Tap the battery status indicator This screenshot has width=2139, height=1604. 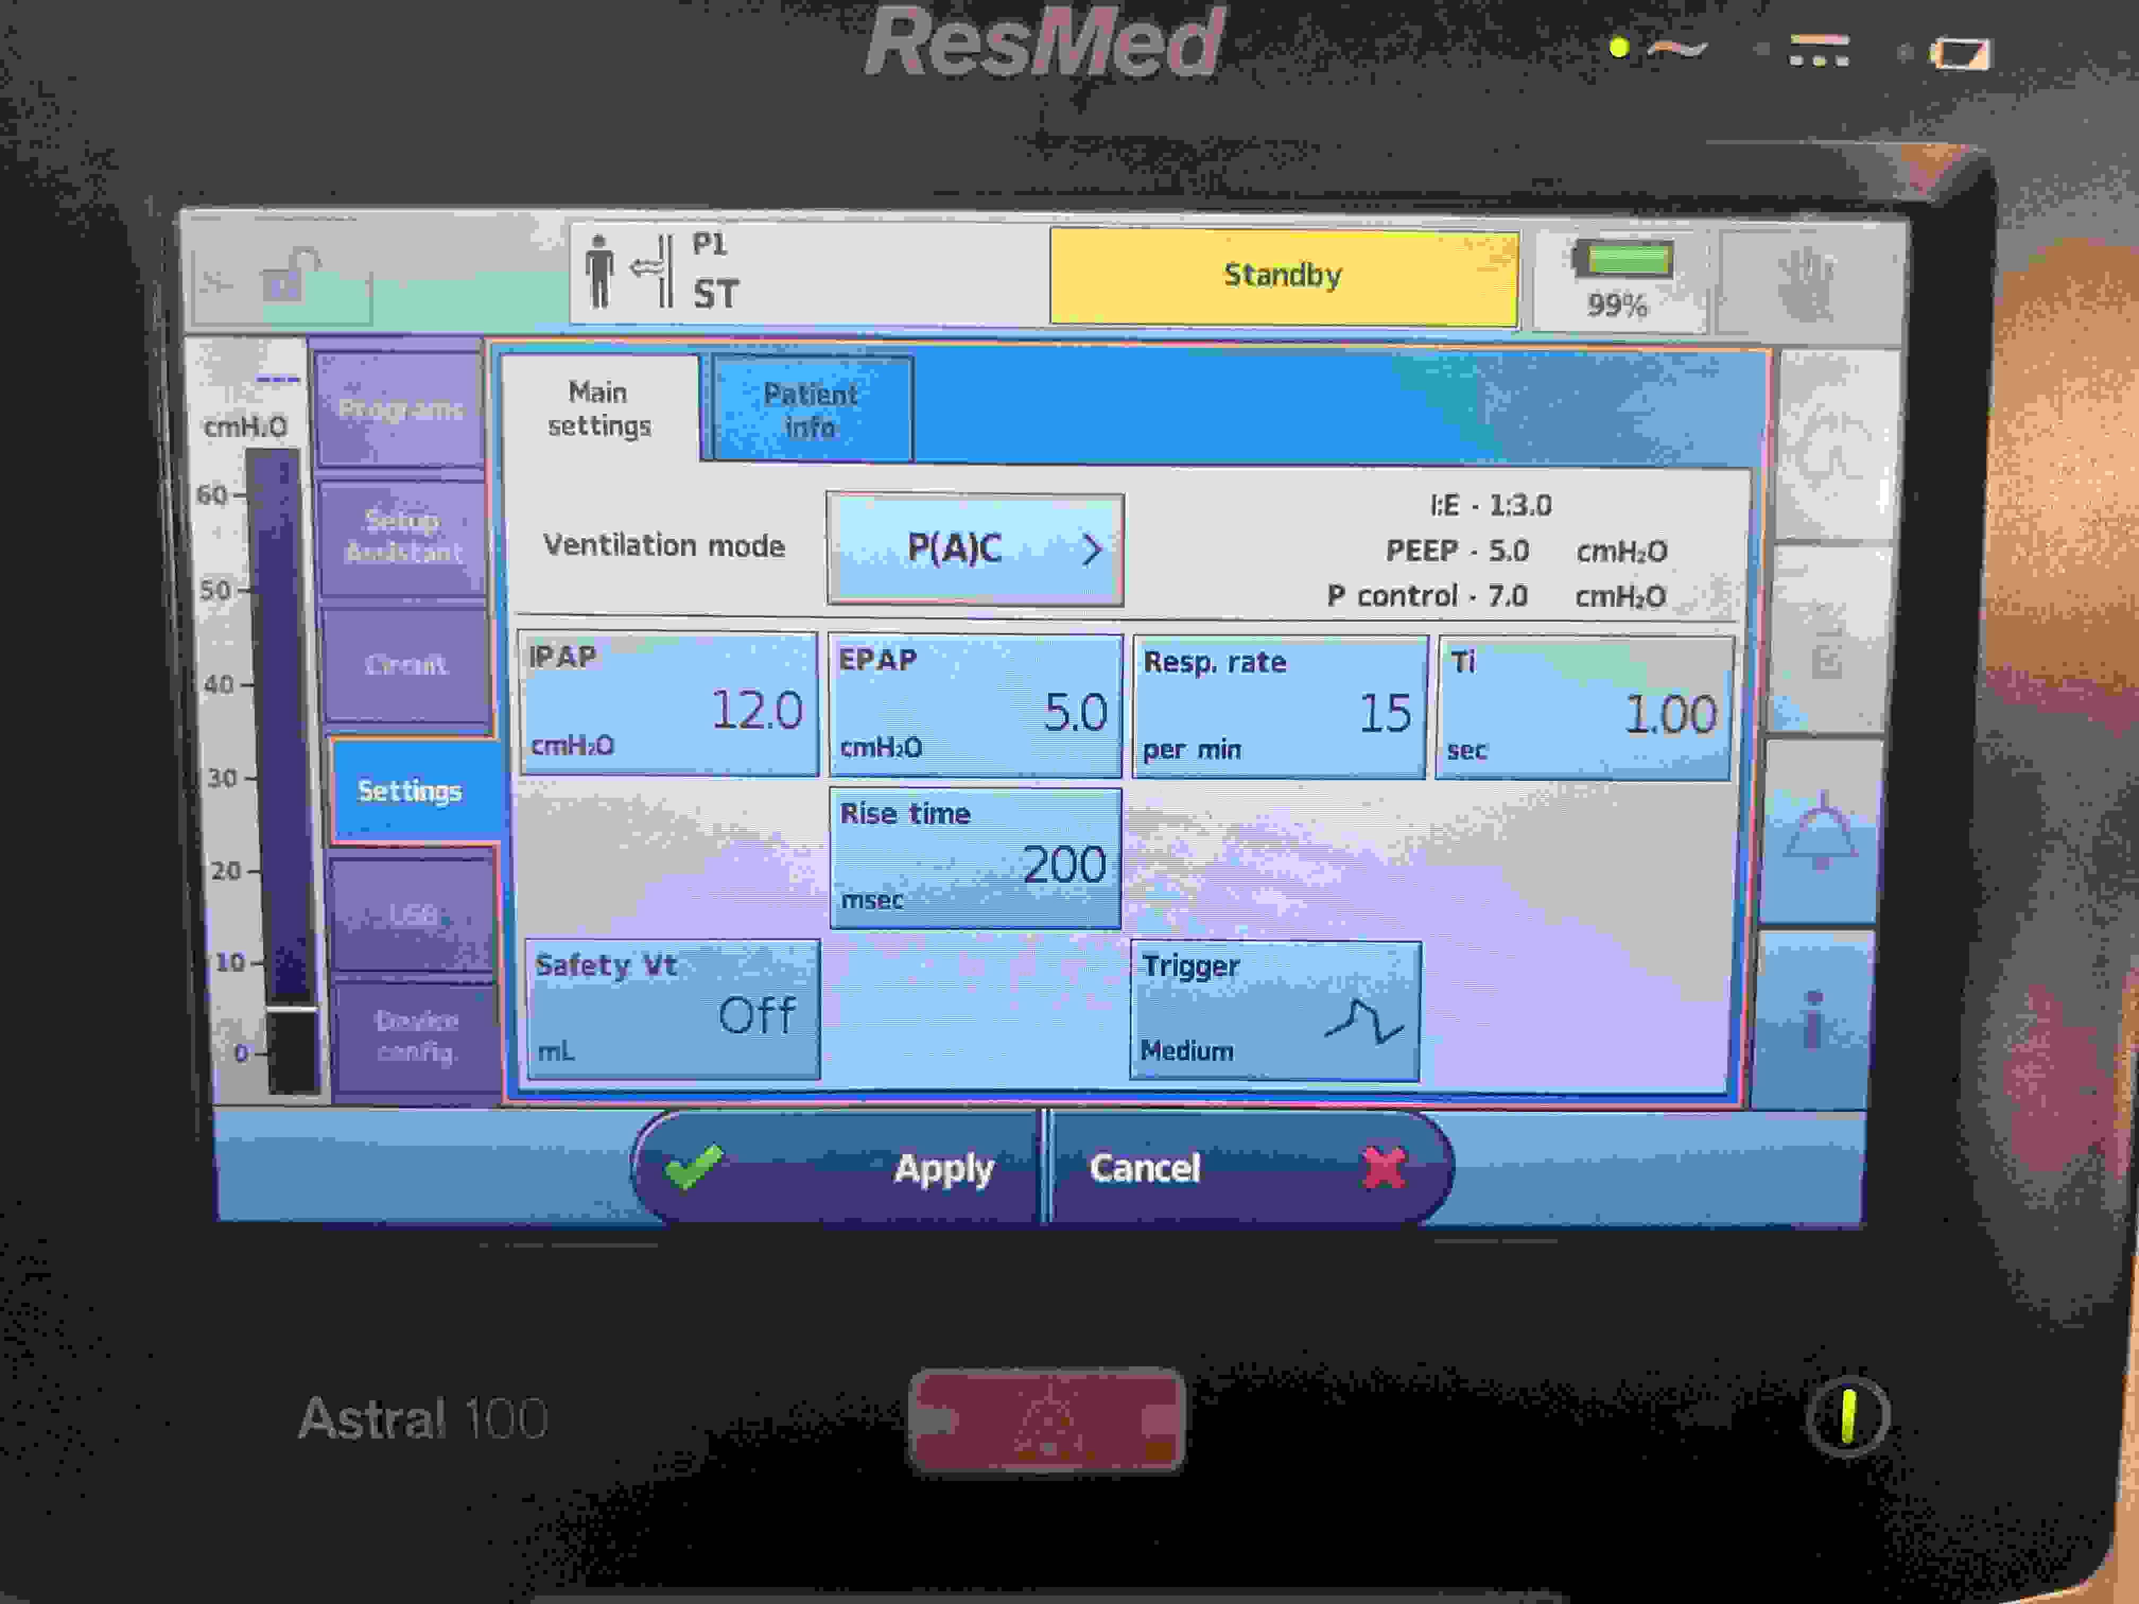tap(1621, 281)
